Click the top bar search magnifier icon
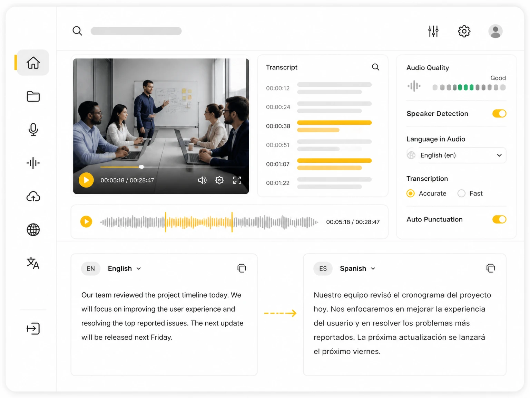 [x=77, y=31]
